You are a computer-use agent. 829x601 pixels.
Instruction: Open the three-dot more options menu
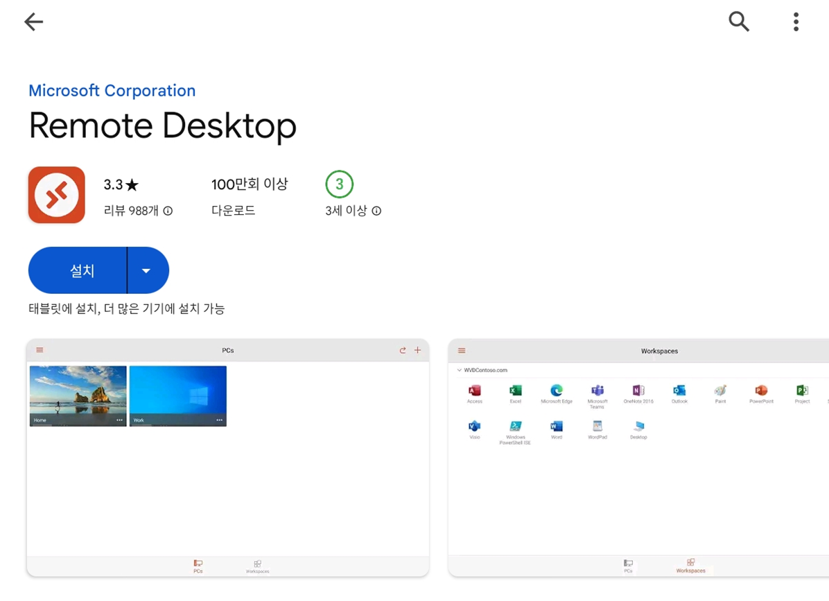[796, 21]
